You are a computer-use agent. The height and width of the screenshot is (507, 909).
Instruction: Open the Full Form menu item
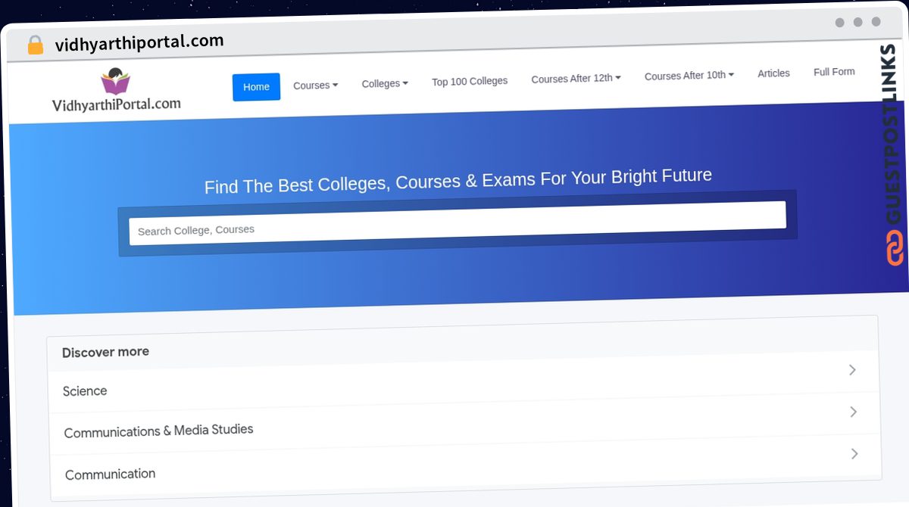click(834, 72)
